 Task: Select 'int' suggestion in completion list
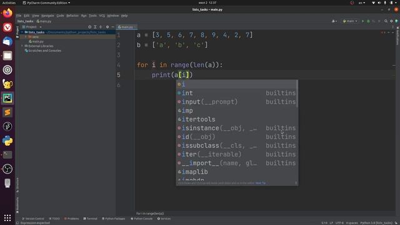[237, 93]
